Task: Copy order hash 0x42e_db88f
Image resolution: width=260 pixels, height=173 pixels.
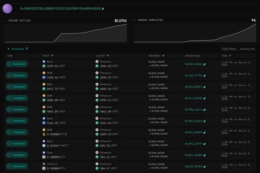Action: (x=205, y=155)
